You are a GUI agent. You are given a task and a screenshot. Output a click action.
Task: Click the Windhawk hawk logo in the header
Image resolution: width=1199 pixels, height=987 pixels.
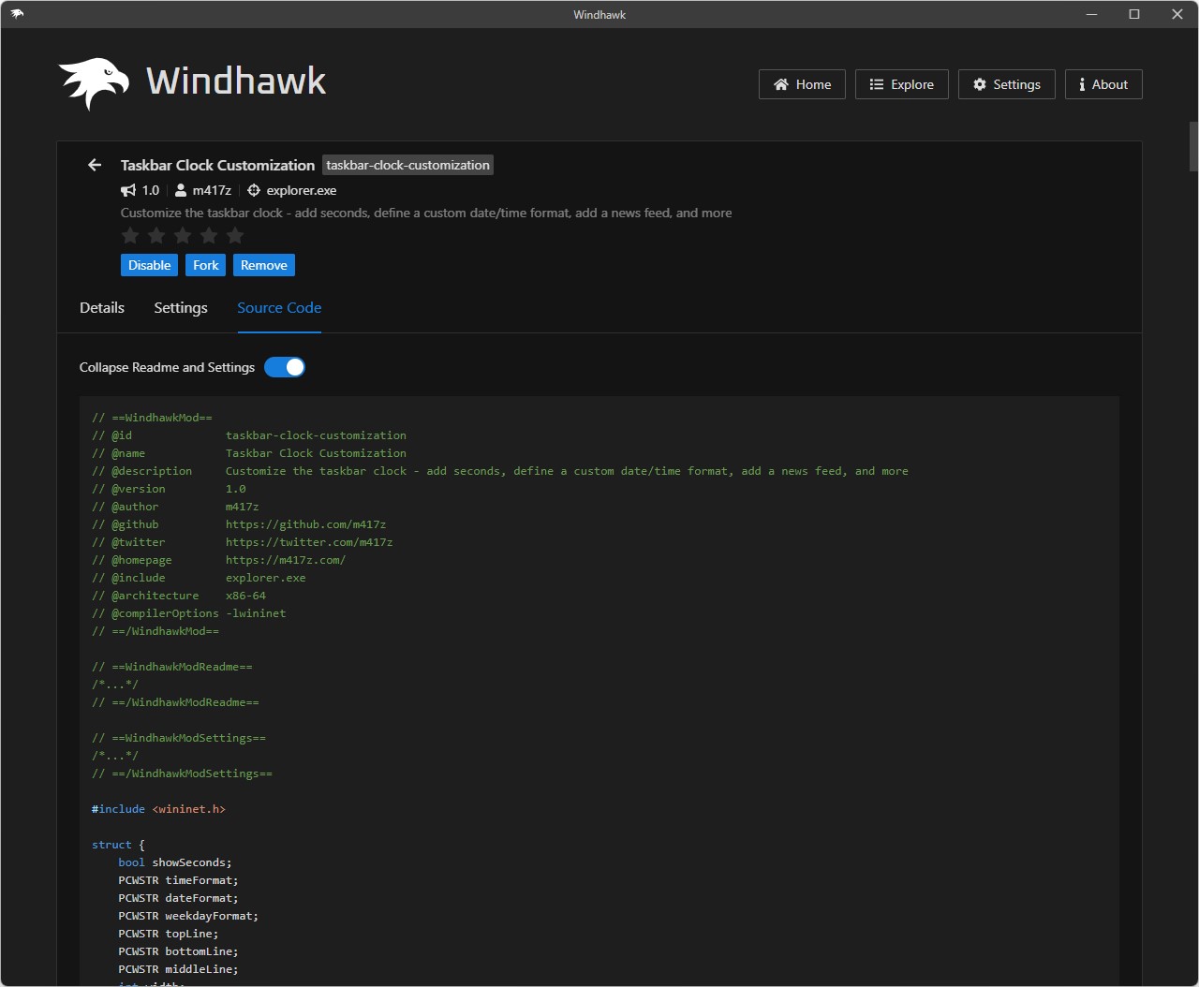tap(94, 83)
